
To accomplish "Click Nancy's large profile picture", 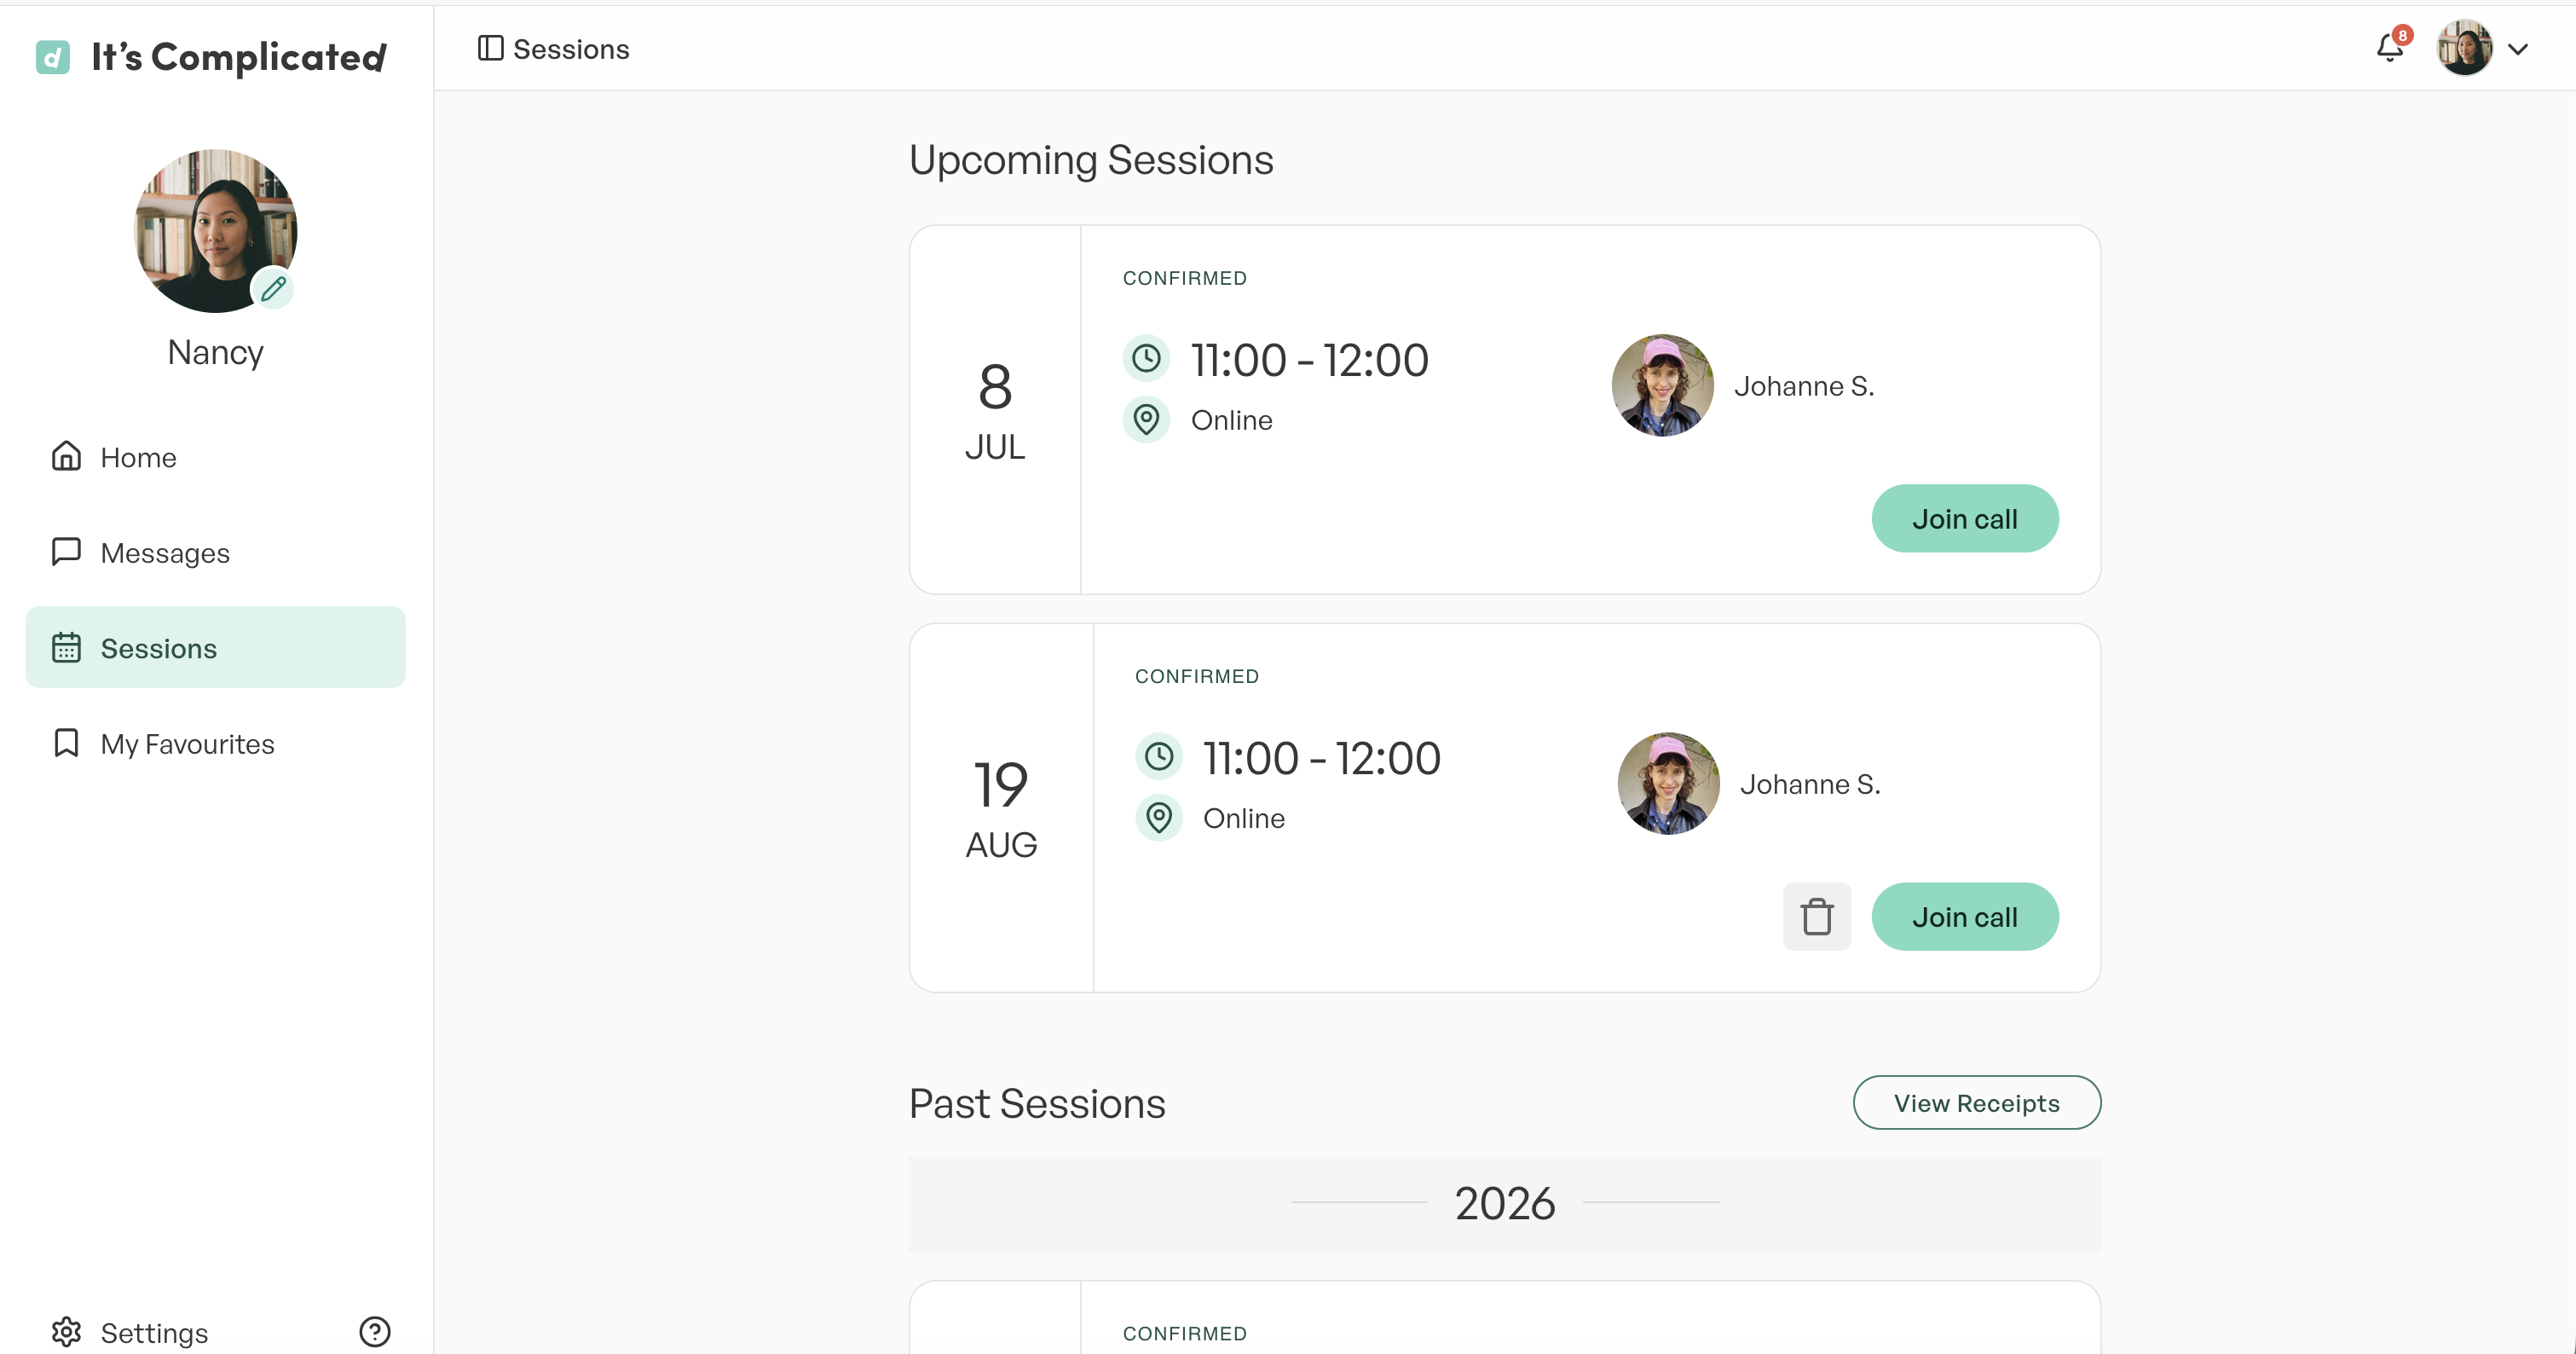I will [x=215, y=231].
